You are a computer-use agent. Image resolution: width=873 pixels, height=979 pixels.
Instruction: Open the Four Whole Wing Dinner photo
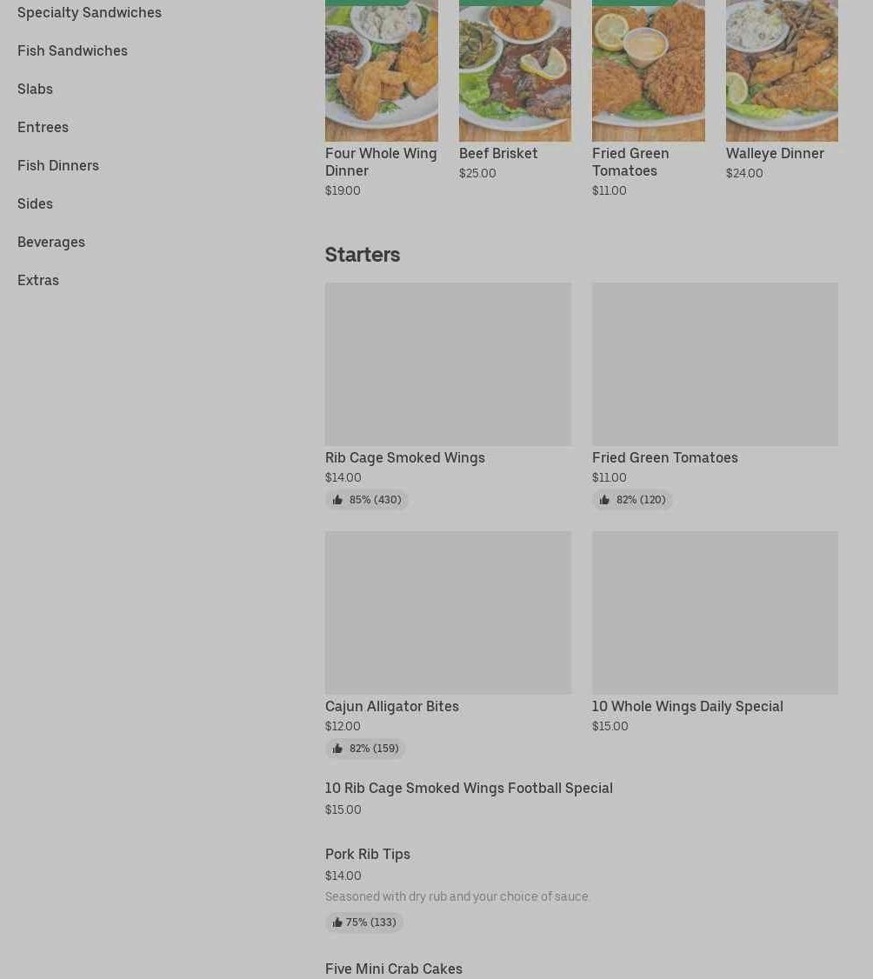click(382, 70)
